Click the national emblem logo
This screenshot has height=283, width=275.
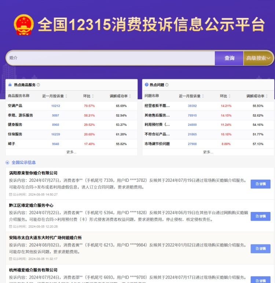pyautogui.click(x=23, y=25)
